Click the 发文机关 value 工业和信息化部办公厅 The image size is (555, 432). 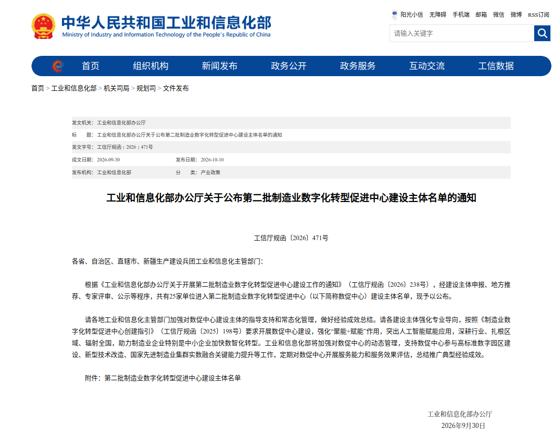[121, 122]
